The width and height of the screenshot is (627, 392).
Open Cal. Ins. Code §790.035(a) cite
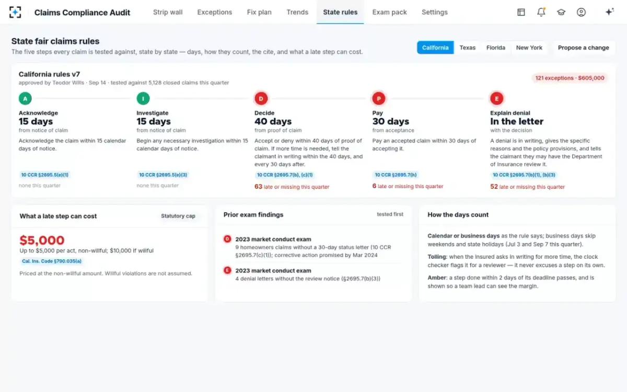coord(52,261)
